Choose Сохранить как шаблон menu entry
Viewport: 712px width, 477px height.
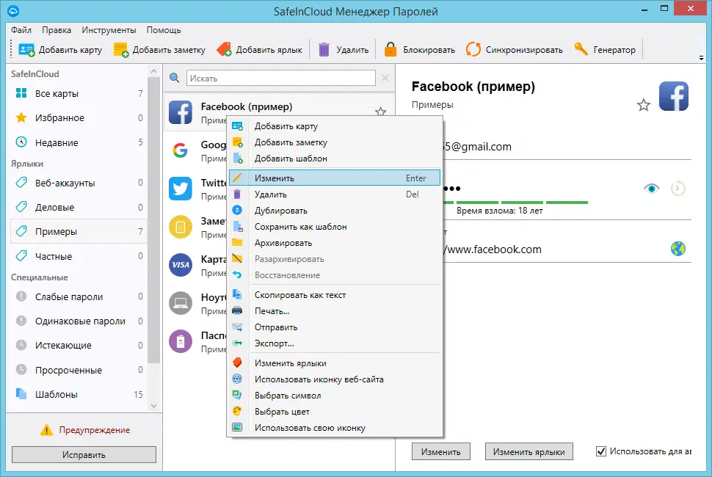tap(335, 227)
